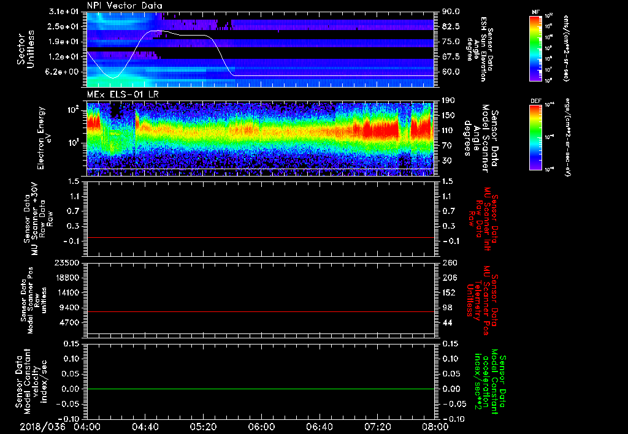Select the 05:20 time axis label
628x434 pixels.
pyautogui.click(x=203, y=426)
